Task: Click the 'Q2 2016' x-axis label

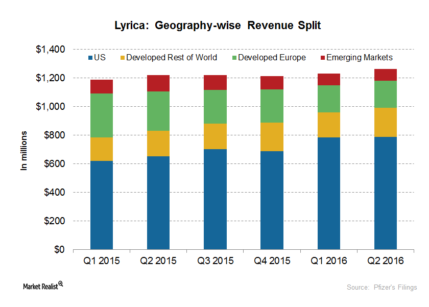Action: coord(386,261)
